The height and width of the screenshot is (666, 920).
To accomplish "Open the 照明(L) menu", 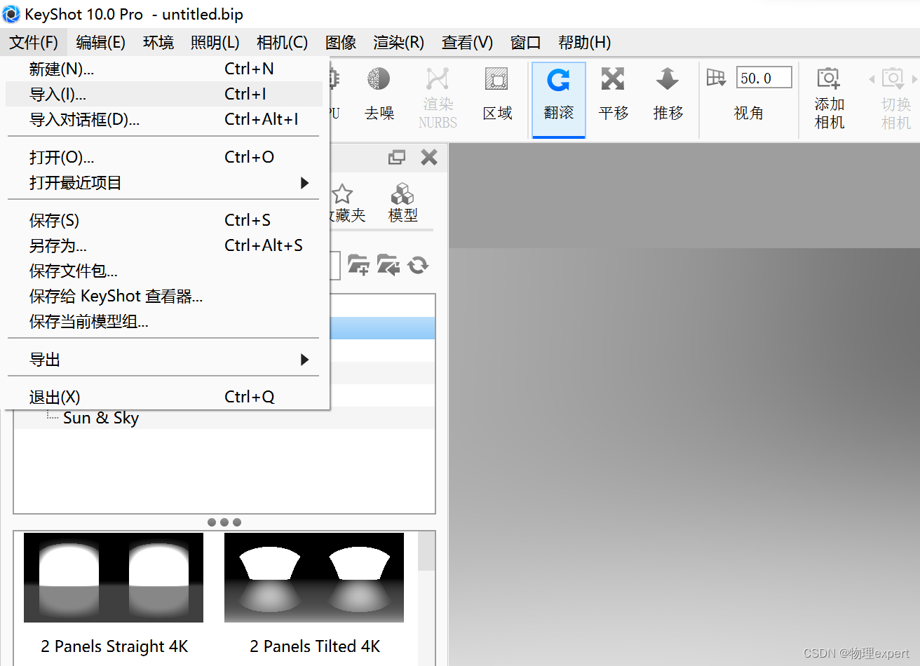I will pyautogui.click(x=215, y=43).
